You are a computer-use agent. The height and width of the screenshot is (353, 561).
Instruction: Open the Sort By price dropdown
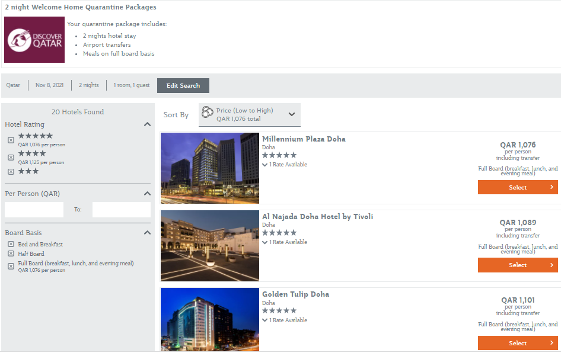(x=250, y=115)
